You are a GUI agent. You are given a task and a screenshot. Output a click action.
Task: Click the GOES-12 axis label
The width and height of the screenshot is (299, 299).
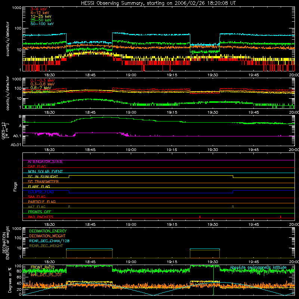pyautogui.click(x=3, y=131)
